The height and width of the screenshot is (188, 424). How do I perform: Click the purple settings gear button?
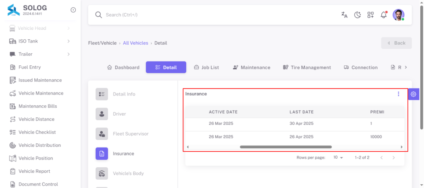pyautogui.click(x=413, y=94)
